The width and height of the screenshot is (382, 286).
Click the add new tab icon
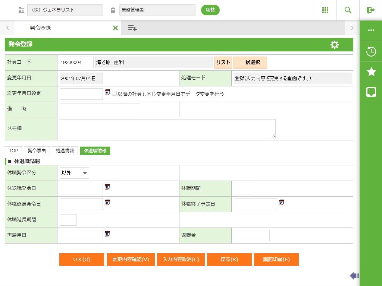pyautogui.click(x=132, y=28)
